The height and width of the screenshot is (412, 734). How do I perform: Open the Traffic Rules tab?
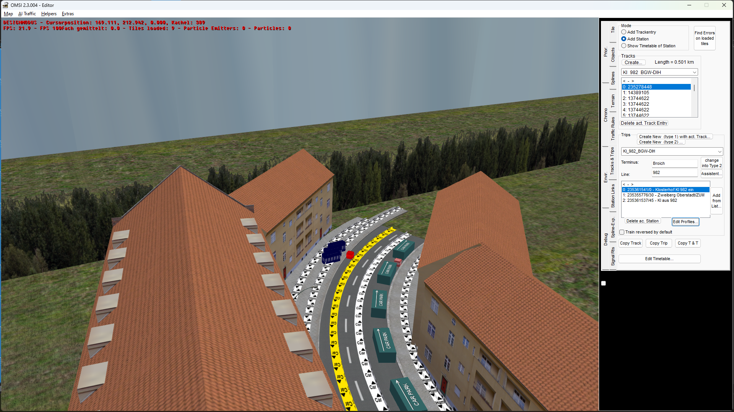pyautogui.click(x=613, y=129)
